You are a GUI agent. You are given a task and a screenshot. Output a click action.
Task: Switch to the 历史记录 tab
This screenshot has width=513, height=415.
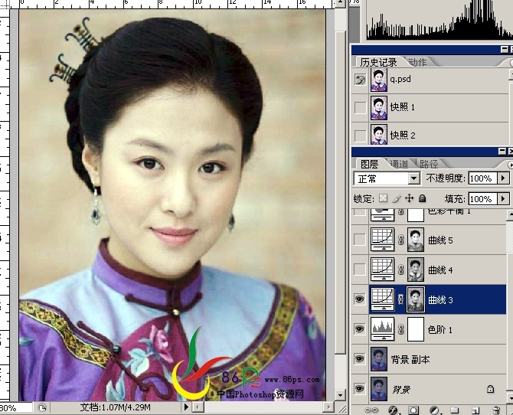coord(378,62)
